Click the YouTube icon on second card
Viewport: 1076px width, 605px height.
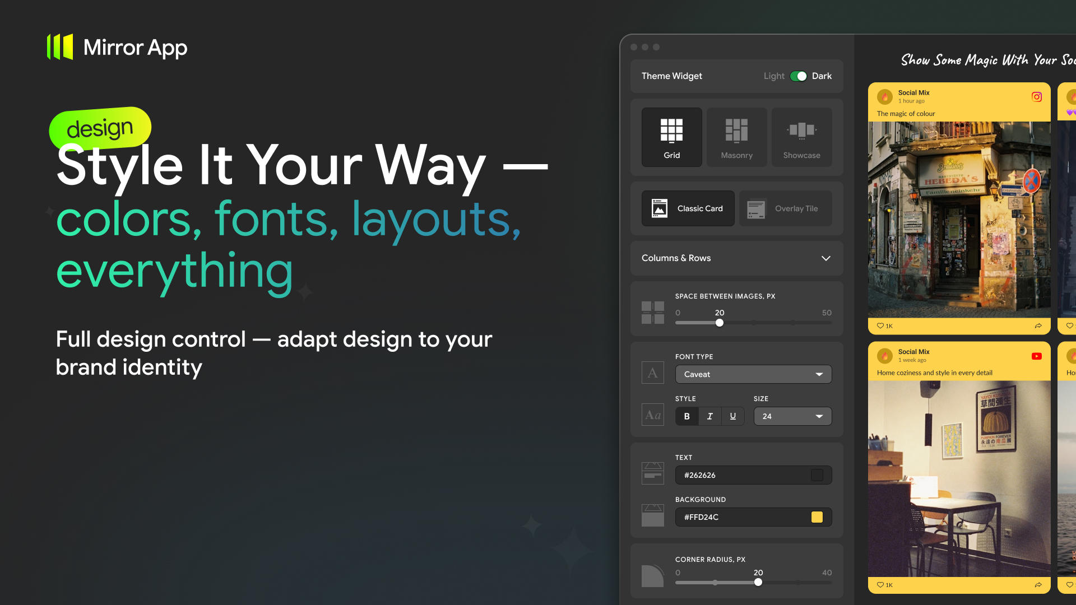coord(1037,356)
